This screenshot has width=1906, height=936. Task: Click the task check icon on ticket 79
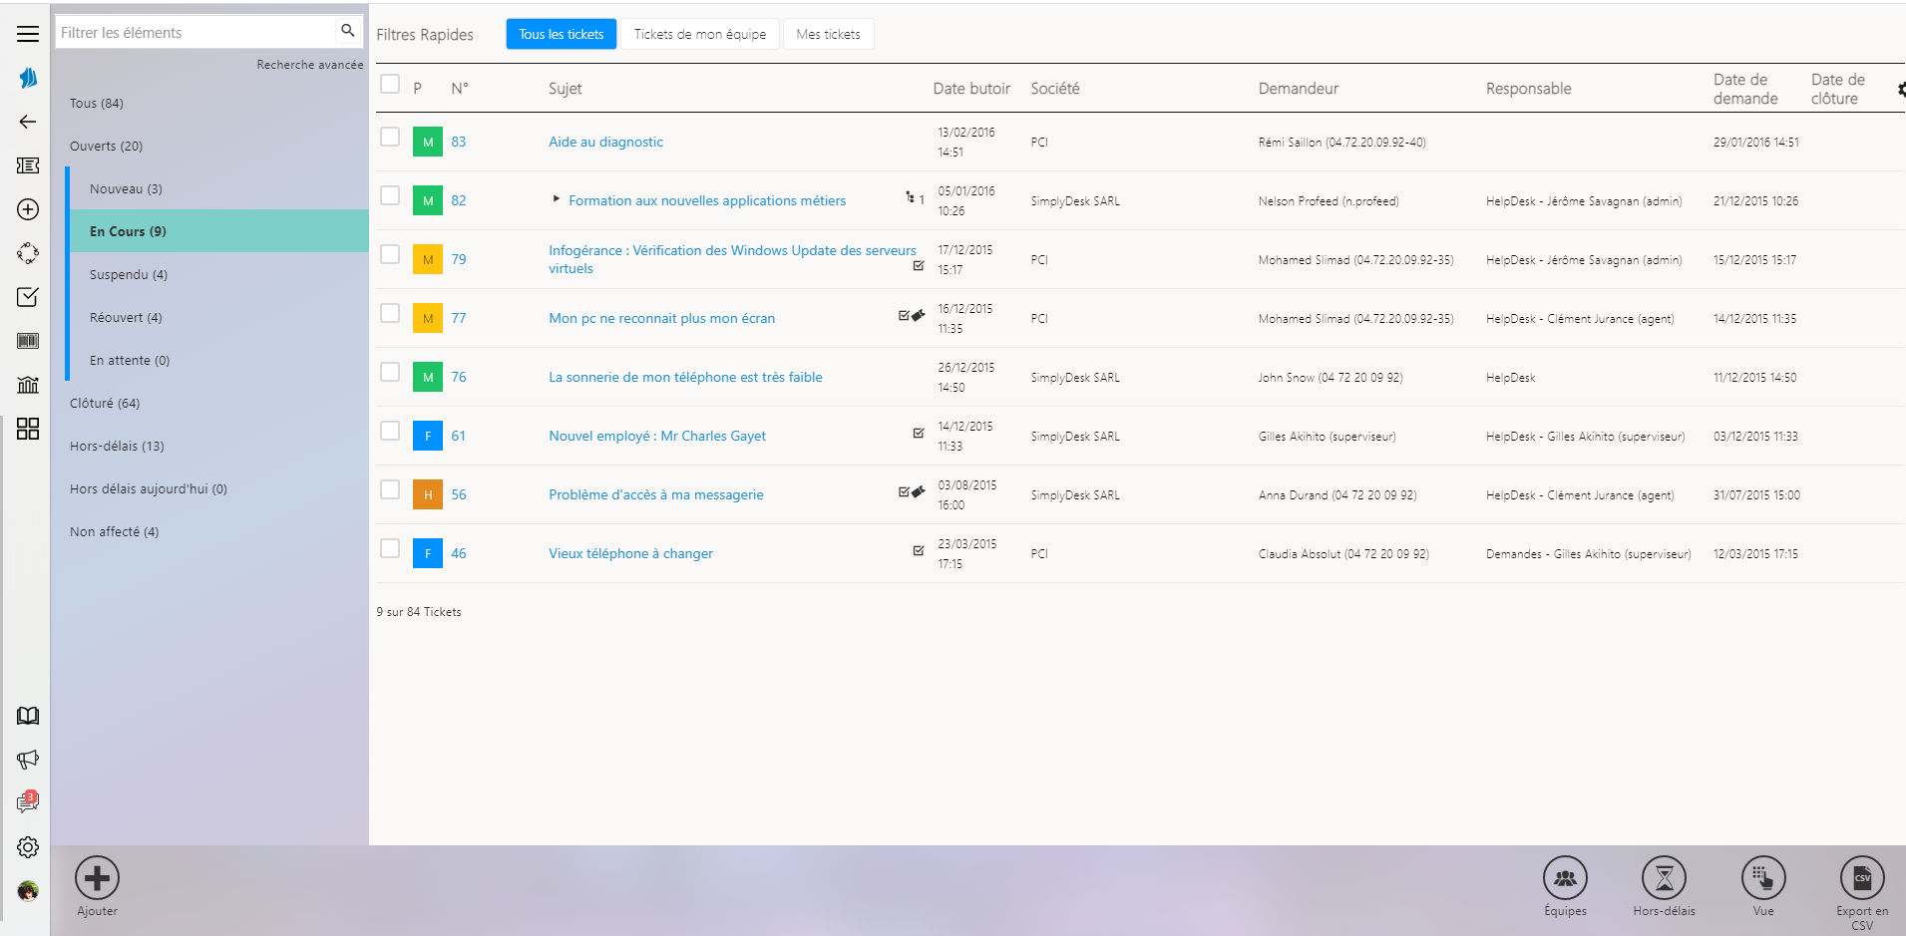coord(919,266)
